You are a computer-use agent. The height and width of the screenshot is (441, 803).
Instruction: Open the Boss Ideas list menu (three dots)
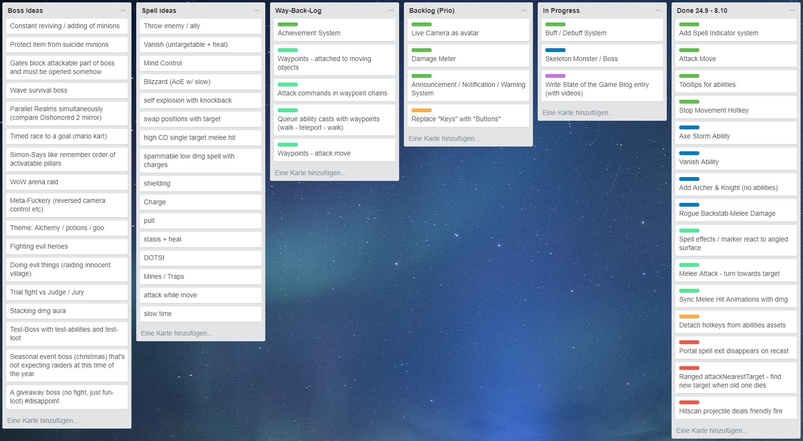(x=123, y=10)
